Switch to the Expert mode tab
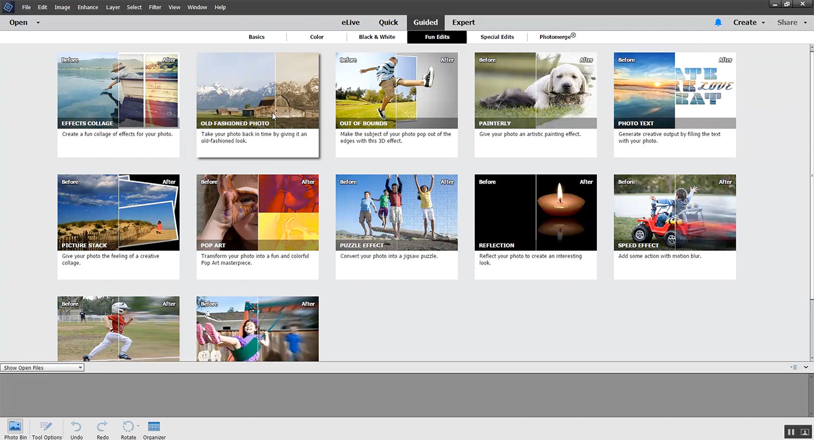The image size is (814, 440). click(x=463, y=22)
